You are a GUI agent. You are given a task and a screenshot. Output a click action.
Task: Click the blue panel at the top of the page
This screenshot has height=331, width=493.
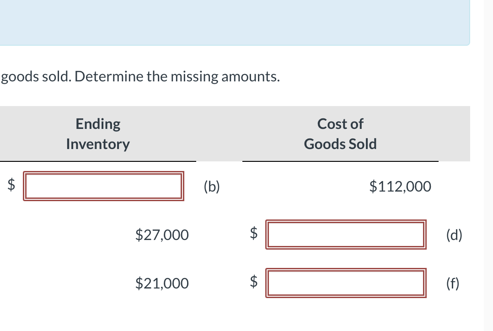(235, 22)
